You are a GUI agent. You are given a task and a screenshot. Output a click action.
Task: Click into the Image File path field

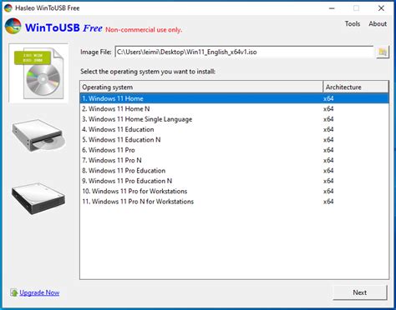tap(244, 52)
